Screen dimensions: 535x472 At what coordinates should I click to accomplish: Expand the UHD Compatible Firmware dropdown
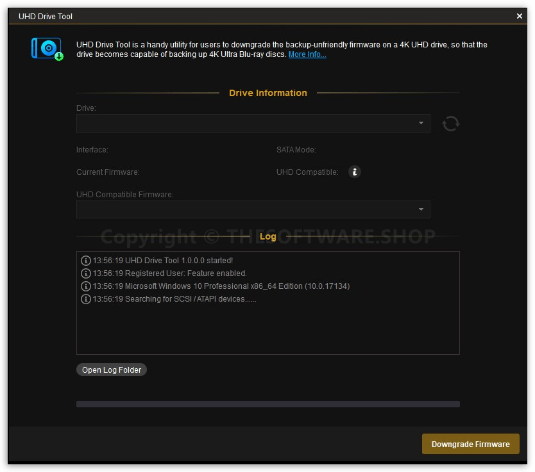[x=253, y=209]
